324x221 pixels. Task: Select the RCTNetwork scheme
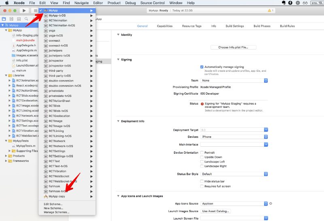coord(67,141)
